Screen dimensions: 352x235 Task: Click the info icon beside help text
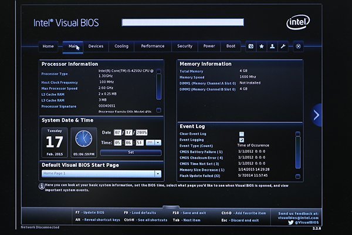pyautogui.click(x=41, y=184)
